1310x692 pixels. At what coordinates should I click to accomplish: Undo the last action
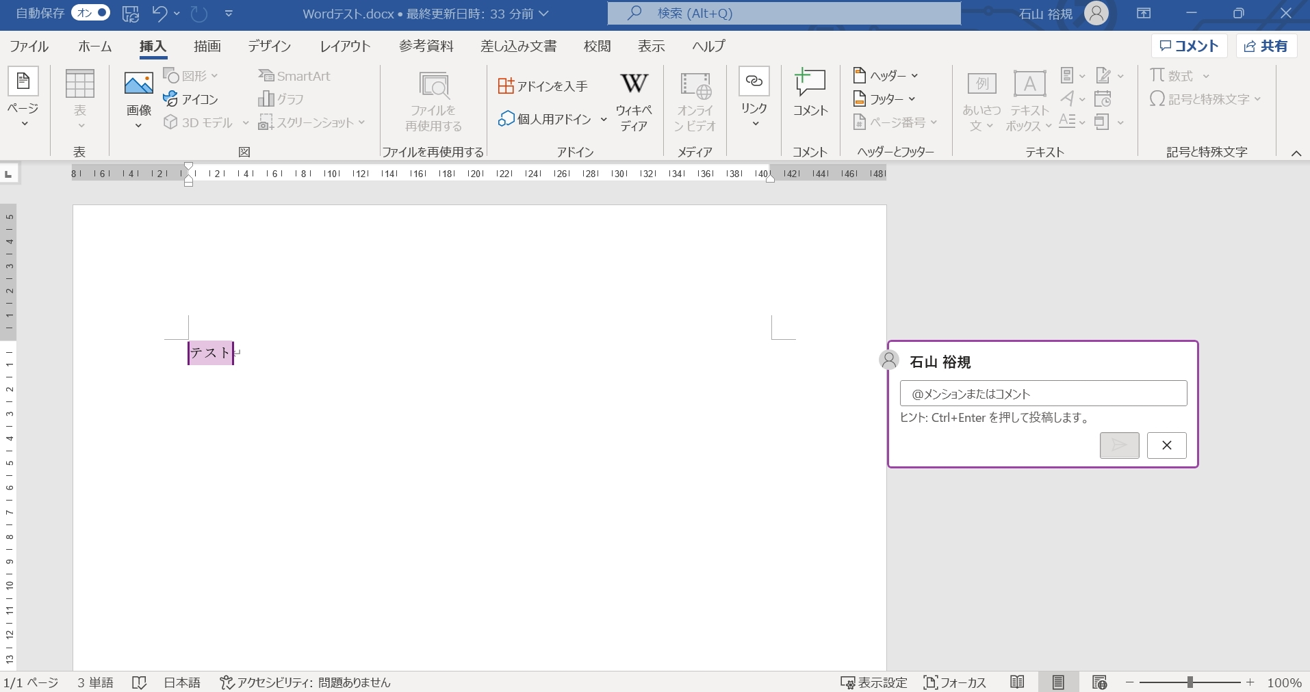coord(159,13)
